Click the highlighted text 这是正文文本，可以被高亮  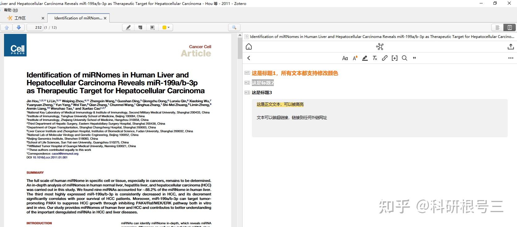pos(280,104)
